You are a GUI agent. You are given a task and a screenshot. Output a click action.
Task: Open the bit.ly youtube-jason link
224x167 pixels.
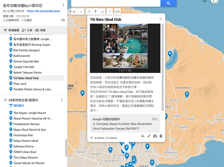pos(44,11)
